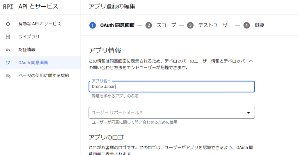Select ライブラリ in the sidebar

point(29,37)
